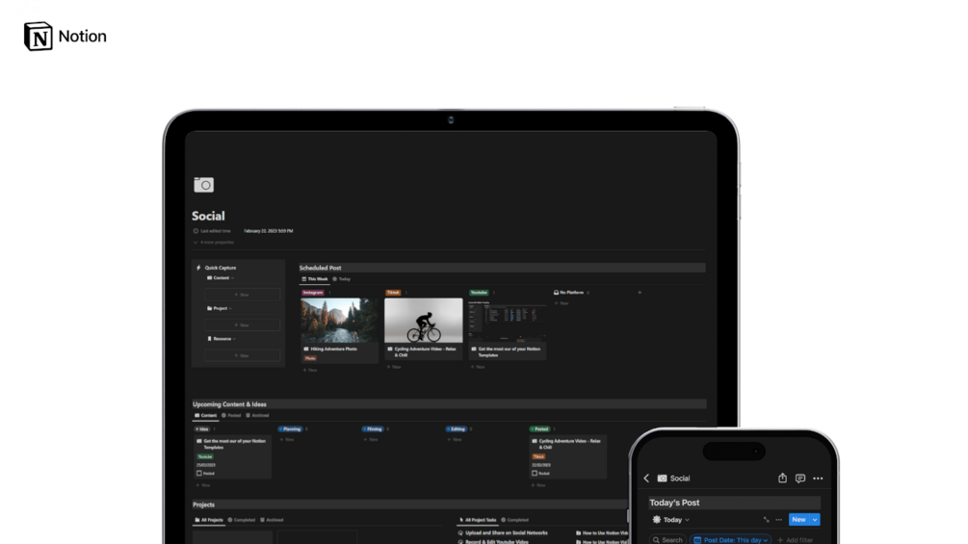The image size is (968, 544).
Task: Click the clock icon beside Last edited time
Action: [196, 231]
